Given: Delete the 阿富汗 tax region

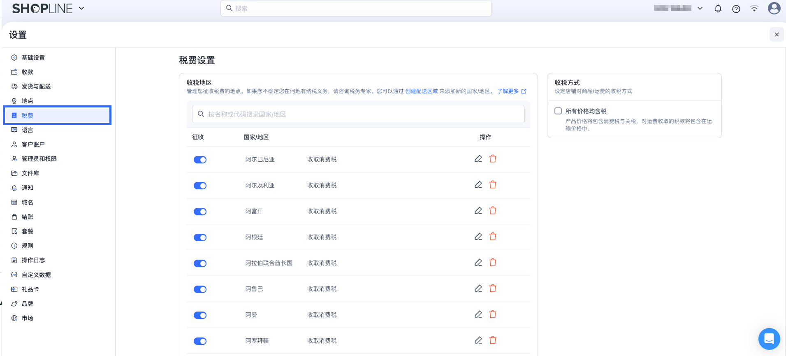Looking at the screenshot, I should point(493,211).
